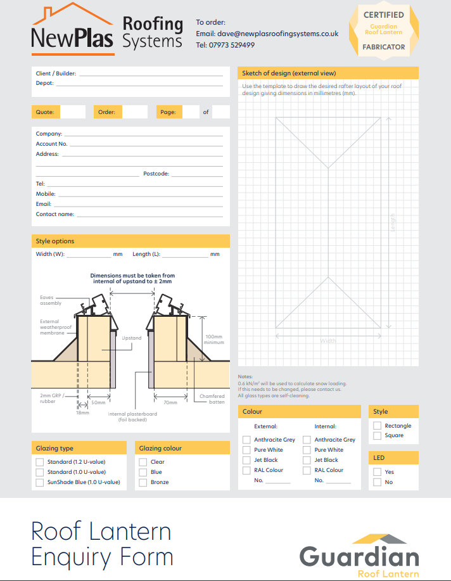Click the Order number input box

(x=134, y=112)
